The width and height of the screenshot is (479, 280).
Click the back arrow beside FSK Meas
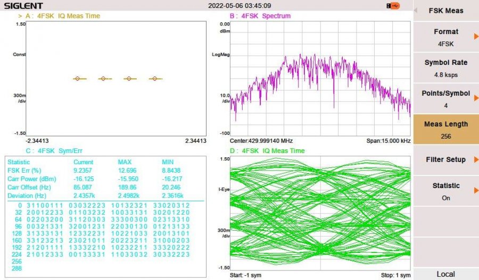tap(416, 11)
